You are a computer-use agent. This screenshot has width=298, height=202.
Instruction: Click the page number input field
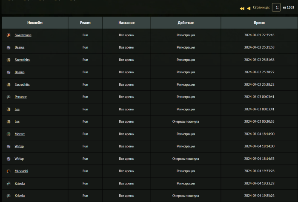276,7
